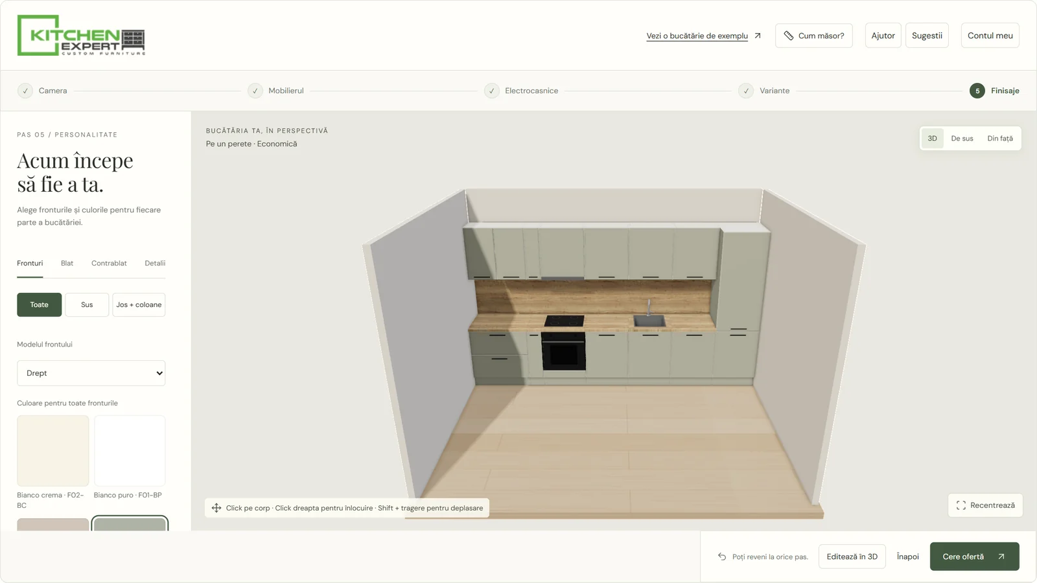The image size is (1037, 583).
Task: Choose Bianco crema F02-BC color swatch
Action: click(52, 451)
